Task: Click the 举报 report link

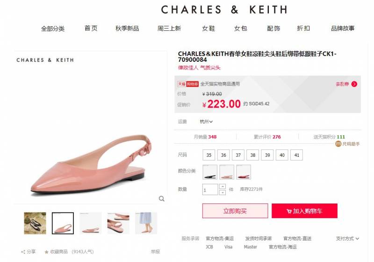Action: click(x=155, y=252)
